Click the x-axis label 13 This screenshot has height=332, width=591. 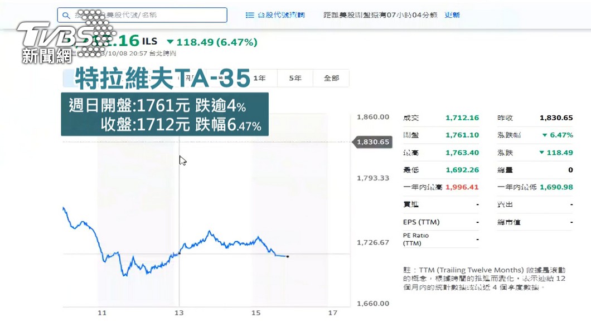[x=179, y=313]
